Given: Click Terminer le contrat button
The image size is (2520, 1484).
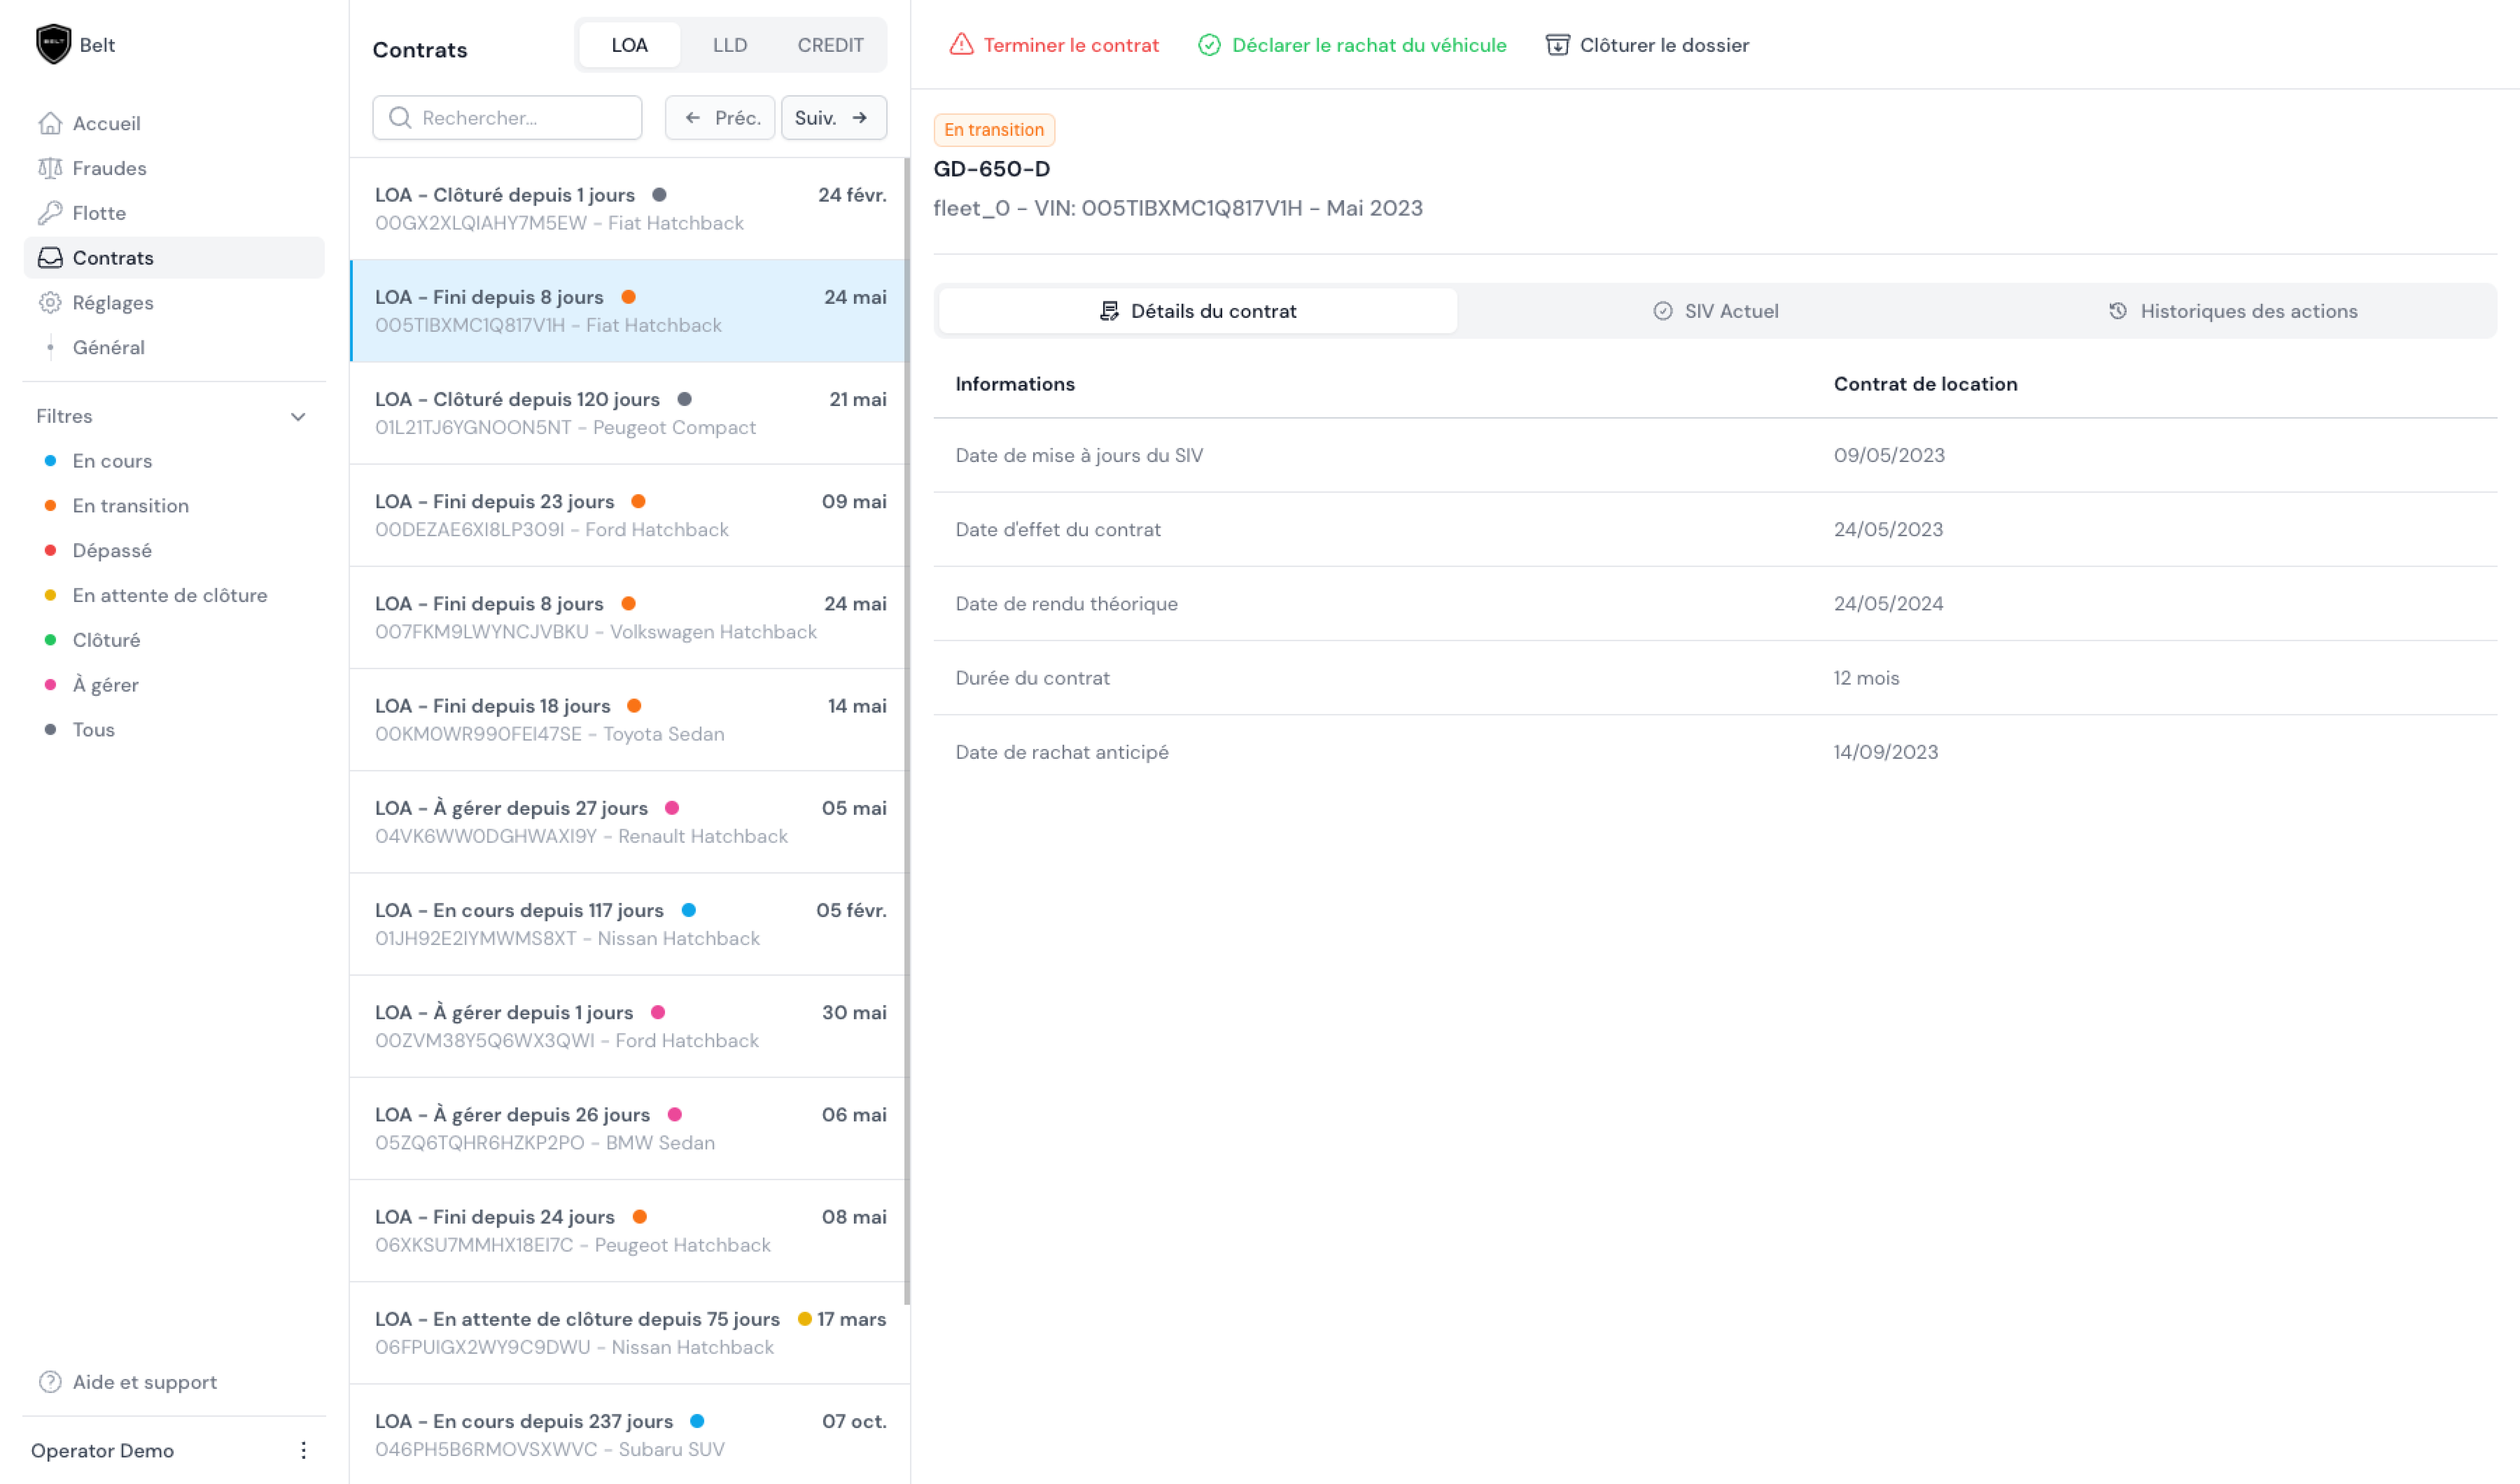Looking at the screenshot, I should click(x=1054, y=45).
